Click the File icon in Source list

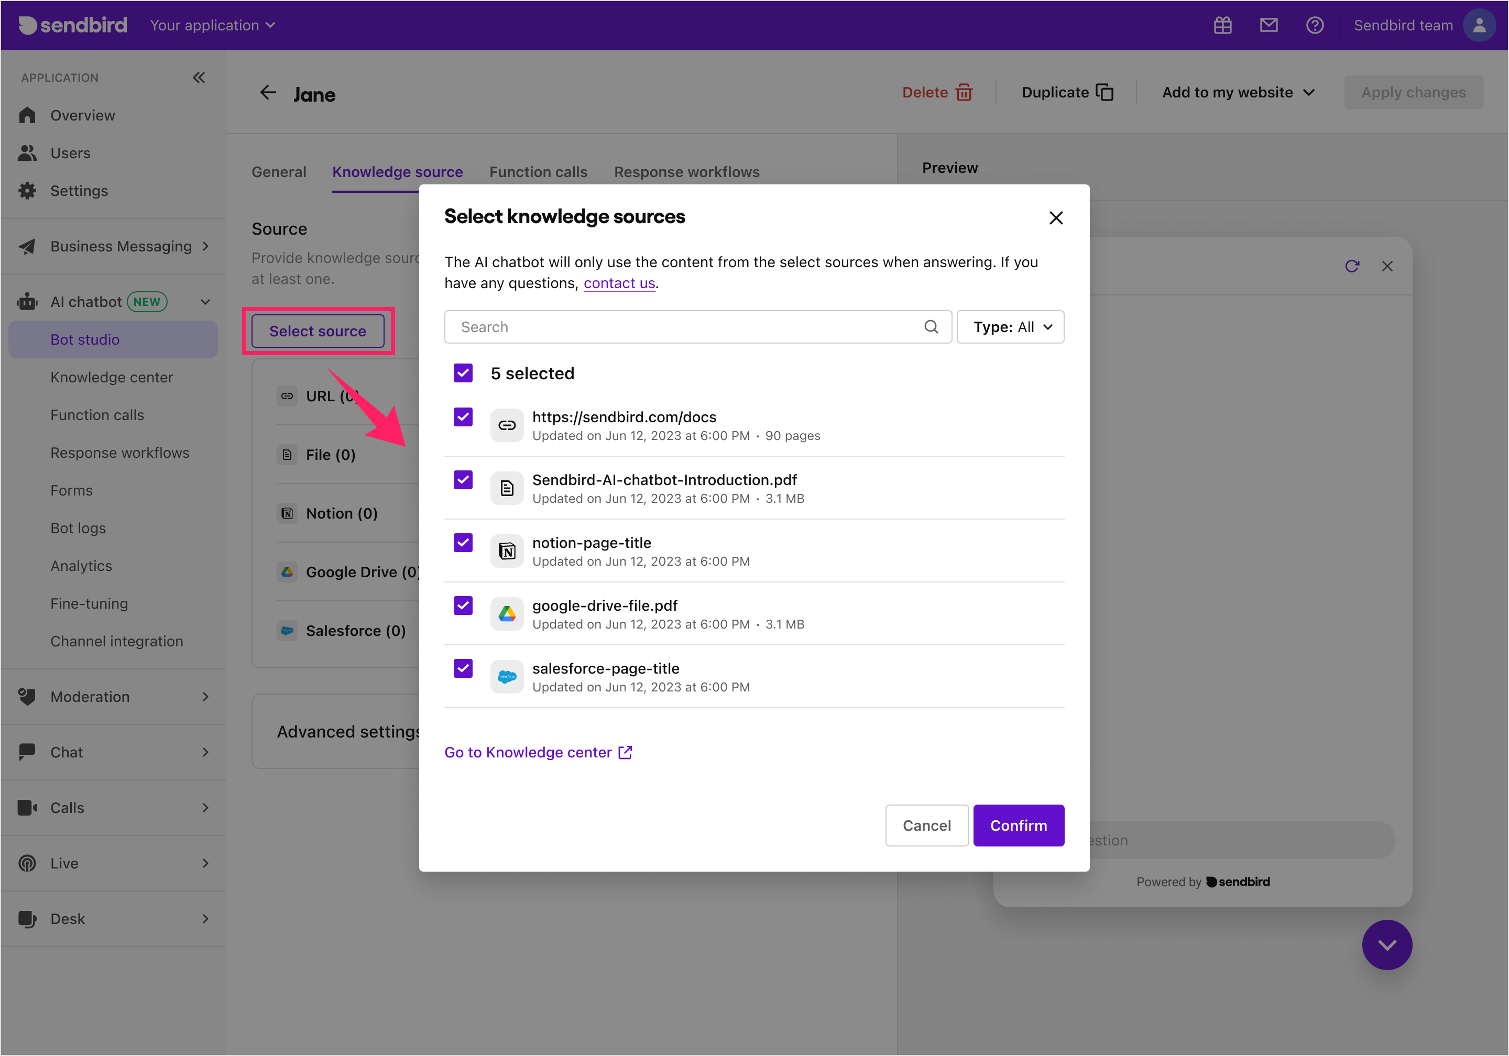click(287, 455)
